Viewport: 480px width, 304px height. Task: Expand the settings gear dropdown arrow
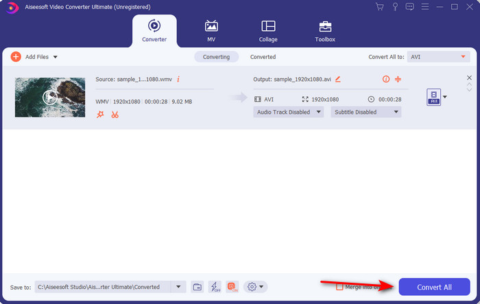click(x=261, y=287)
